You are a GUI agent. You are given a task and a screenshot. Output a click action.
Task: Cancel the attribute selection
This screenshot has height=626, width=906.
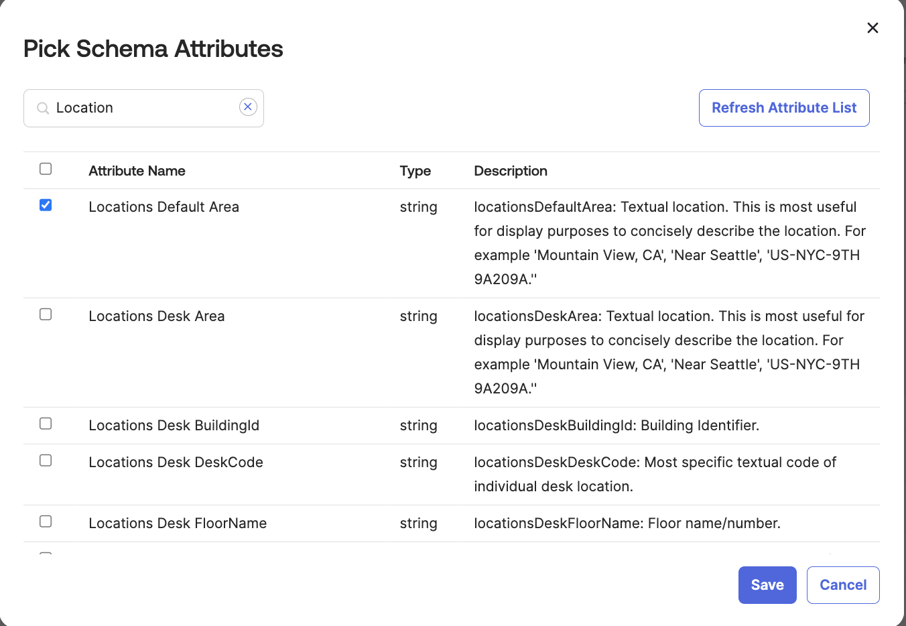pyautogui.click(x=843, y=585)
